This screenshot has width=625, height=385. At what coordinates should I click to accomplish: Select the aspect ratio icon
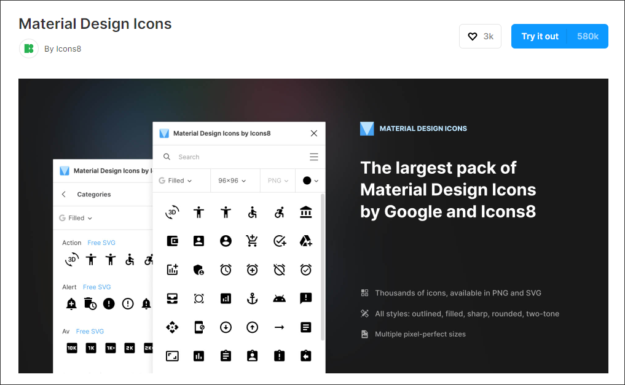tap(172, 356)
